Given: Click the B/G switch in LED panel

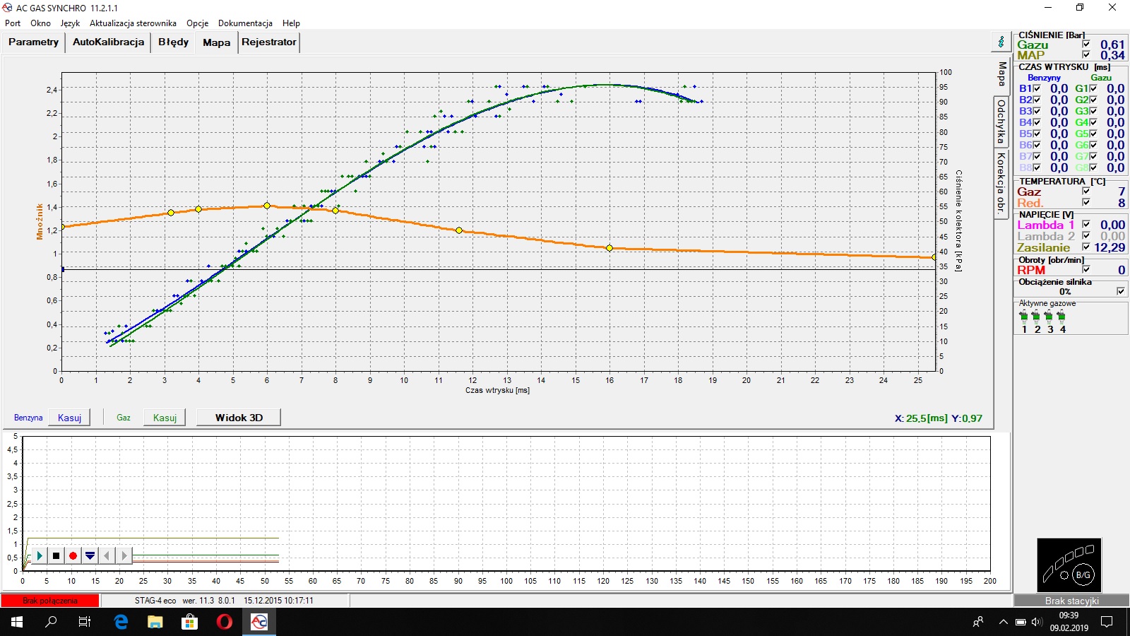Looking at the screenshot, I should tap(1083, 575).
